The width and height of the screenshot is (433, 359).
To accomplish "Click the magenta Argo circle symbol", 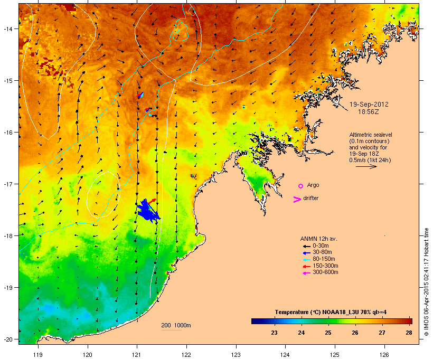I will tap(301, 186).
